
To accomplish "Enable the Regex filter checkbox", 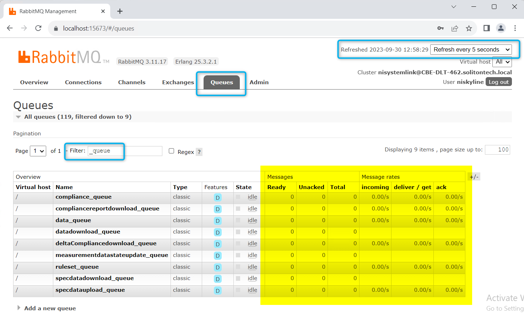I will point(172,151).
